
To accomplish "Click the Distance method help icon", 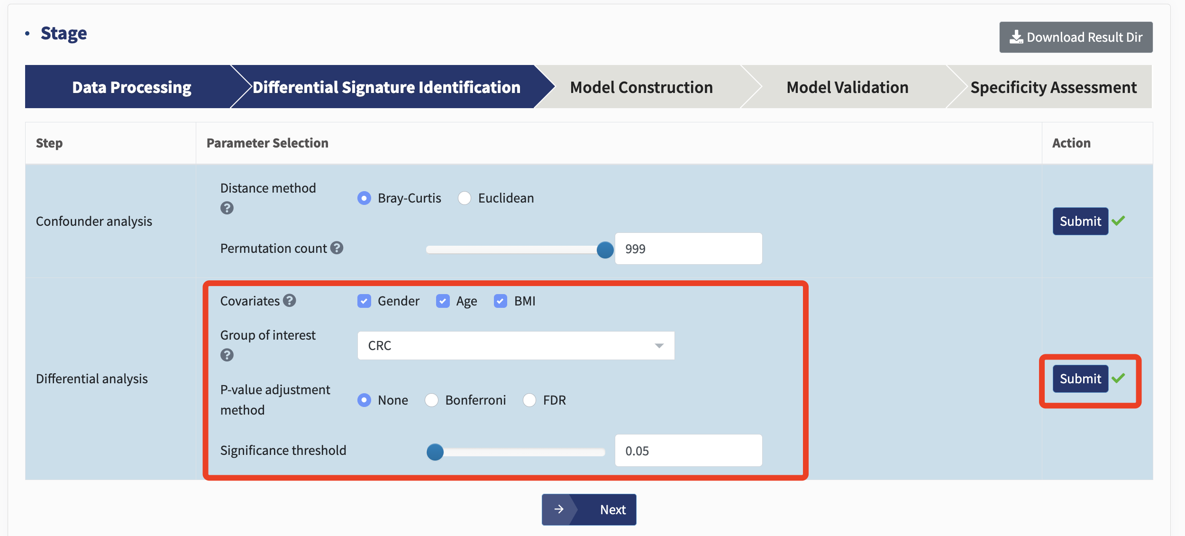I will coord(227,208).
